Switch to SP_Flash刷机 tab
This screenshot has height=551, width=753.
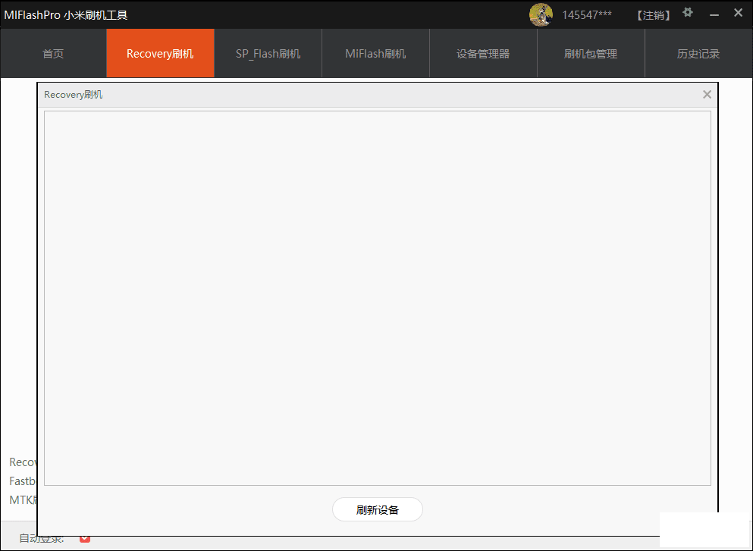coord(268,53)
